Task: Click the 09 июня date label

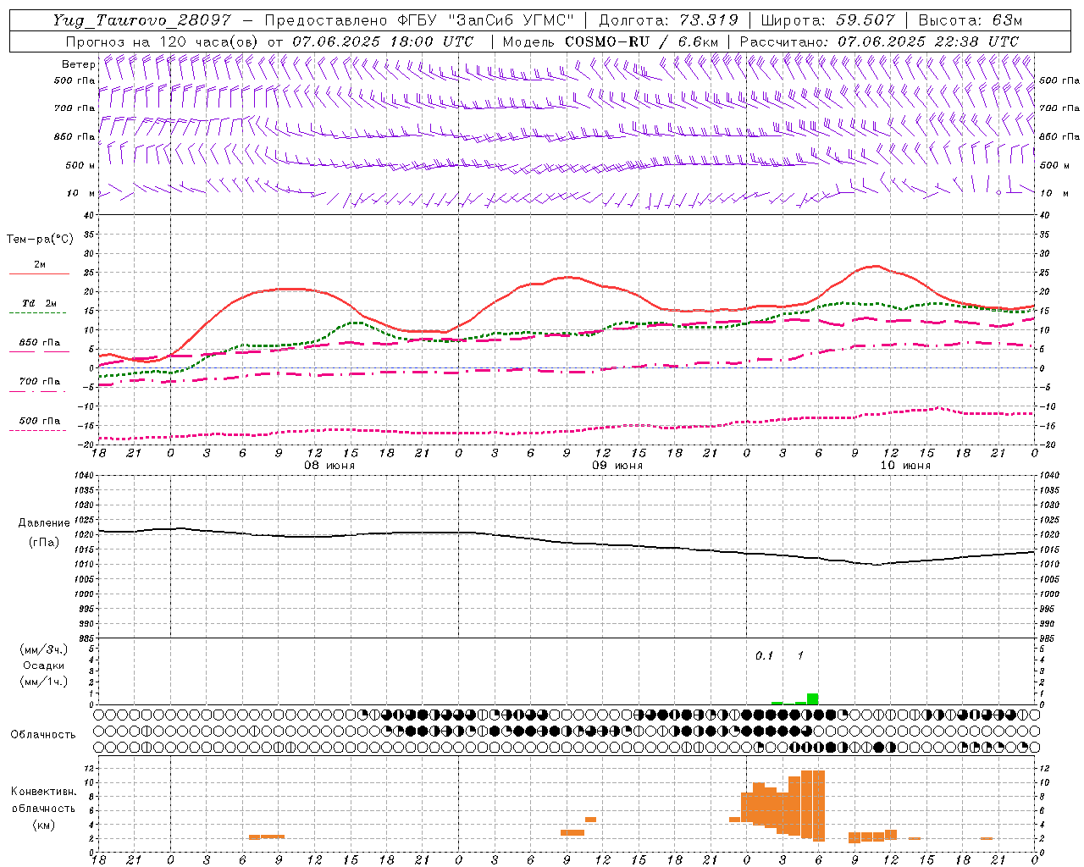Action: tap(617, 466)
